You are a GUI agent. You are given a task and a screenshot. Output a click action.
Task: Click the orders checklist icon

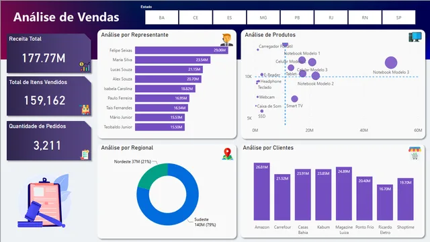pyautogui.click(x=85, y=155)
